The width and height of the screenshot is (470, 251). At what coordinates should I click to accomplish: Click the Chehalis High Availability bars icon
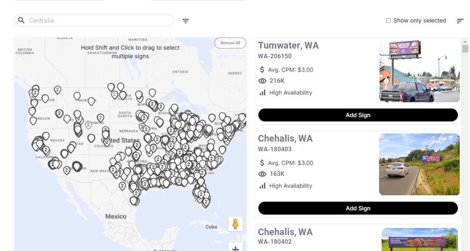point(263,186)
